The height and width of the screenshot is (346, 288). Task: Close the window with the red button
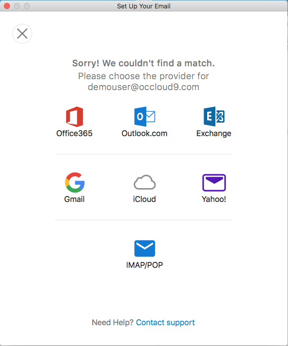pos(7,6)
